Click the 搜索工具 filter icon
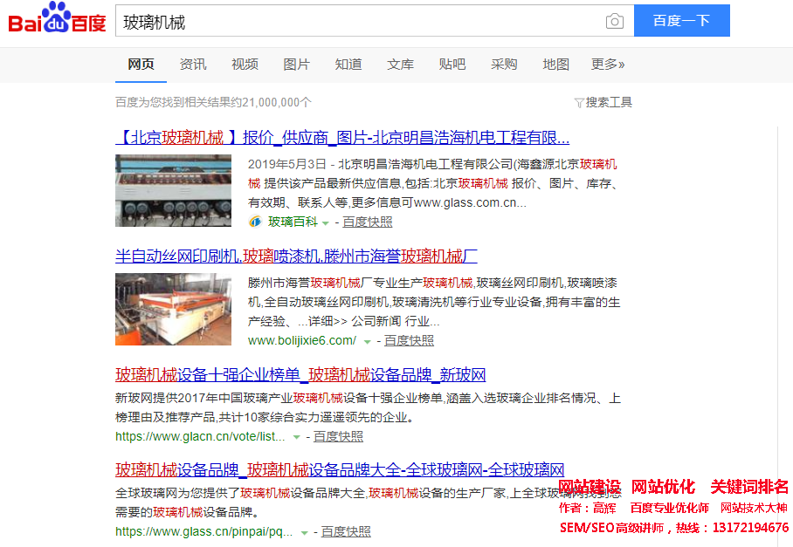Image resolution: width=793 pixels, height=547 pixels. tap(578, 103)
